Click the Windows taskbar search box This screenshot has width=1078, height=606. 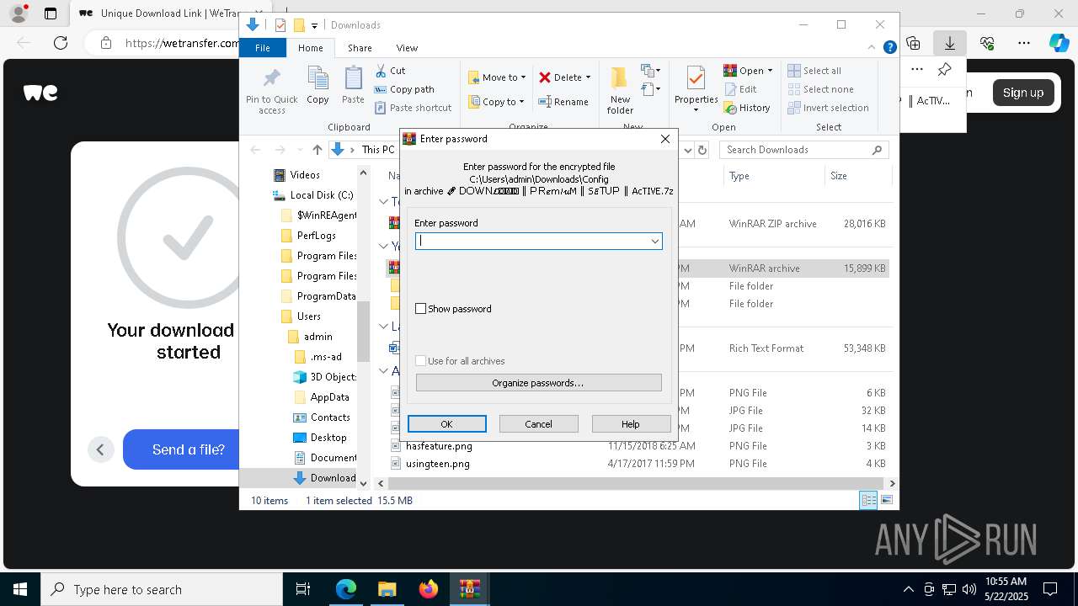click(x=162, y=589)
